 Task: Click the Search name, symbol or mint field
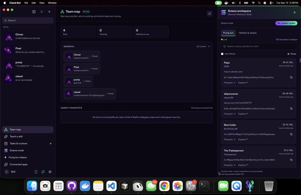pyautogui.click(x=259, y=46)
